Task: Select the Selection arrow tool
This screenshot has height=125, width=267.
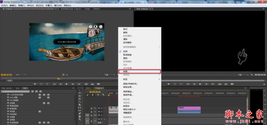Action: [80, 90]
